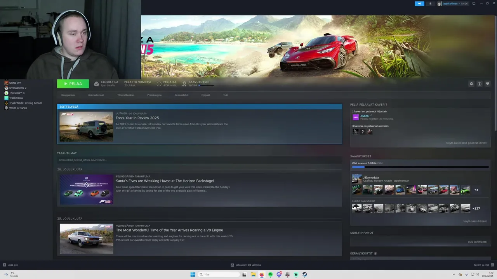Open File Explorer from taskbar
Screen dimensions: 497x279
click(253, 274)
